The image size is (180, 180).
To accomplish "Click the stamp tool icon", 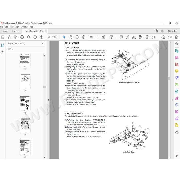I will pyautogui.click(x=140, y=37).
